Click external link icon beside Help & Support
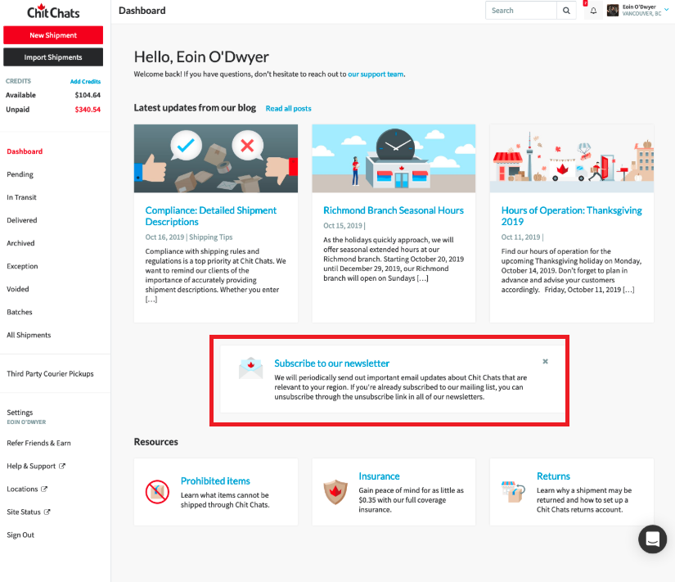Screen dimensions: 675x582 click(62, 466)
